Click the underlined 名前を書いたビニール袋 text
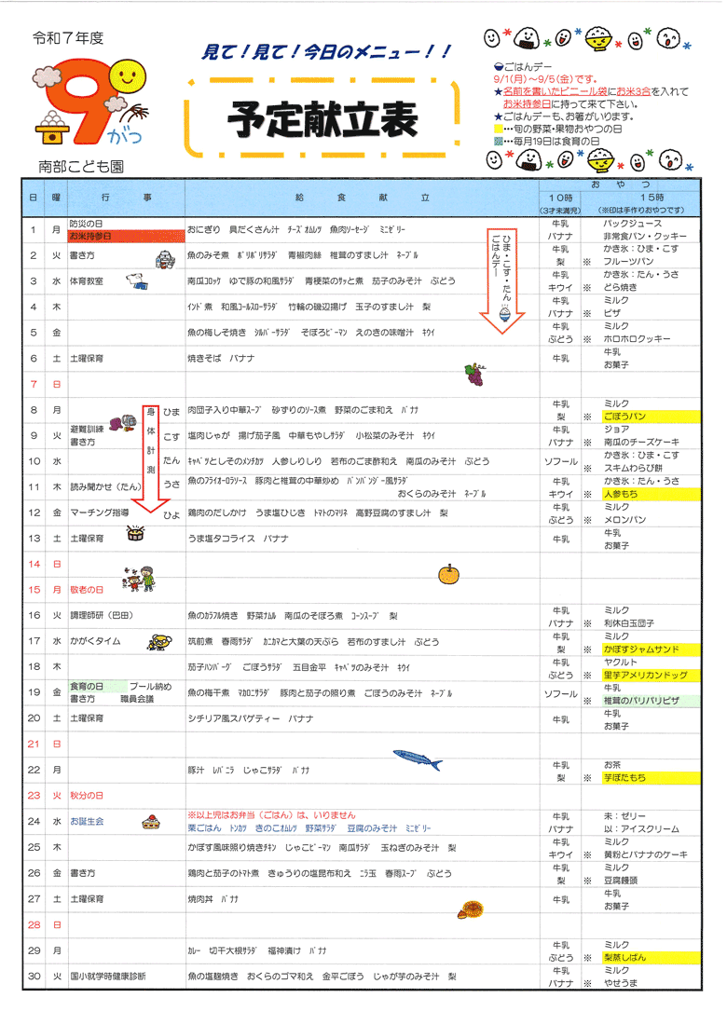Screen dimensions: 727x1025 [x=556, y=92]
